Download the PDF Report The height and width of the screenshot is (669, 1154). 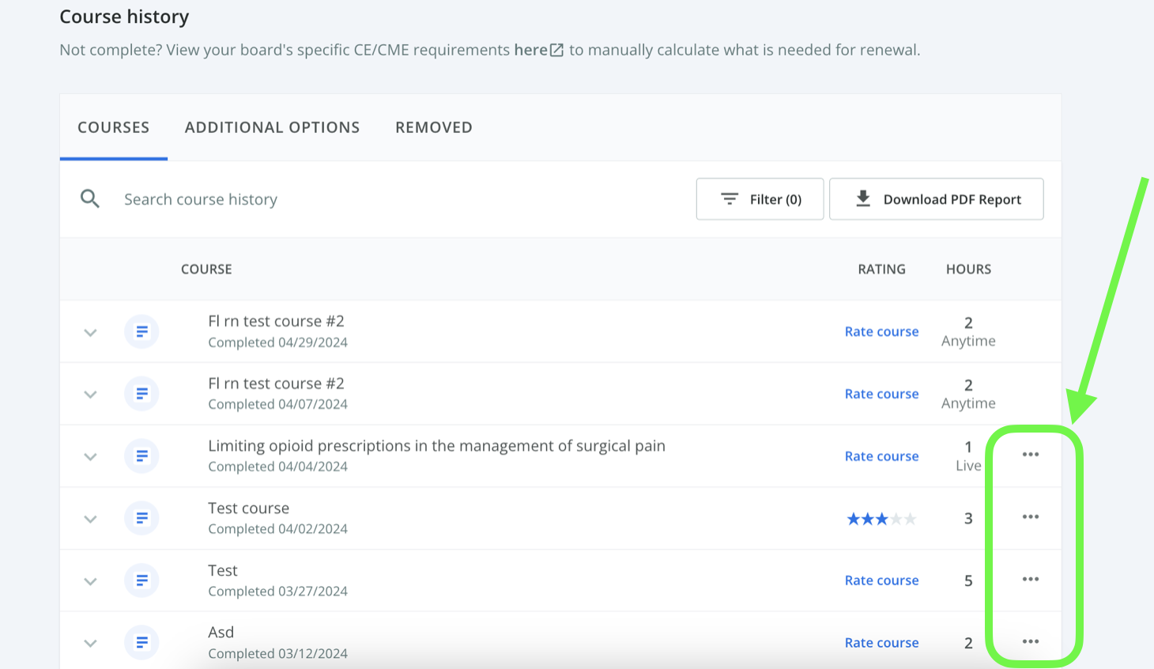coord(936,199)
